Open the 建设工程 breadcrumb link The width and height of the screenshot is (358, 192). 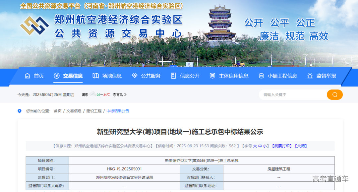click(94, 111)
